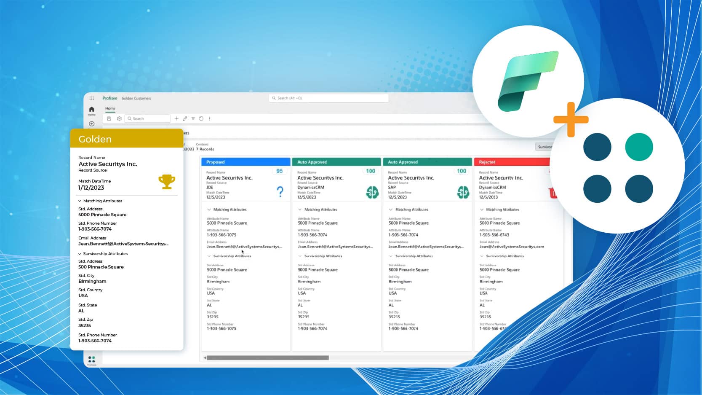Screen dimensions: 702x395
Task: Click the Survivor button at top right
Action: (x=545, y=147)
